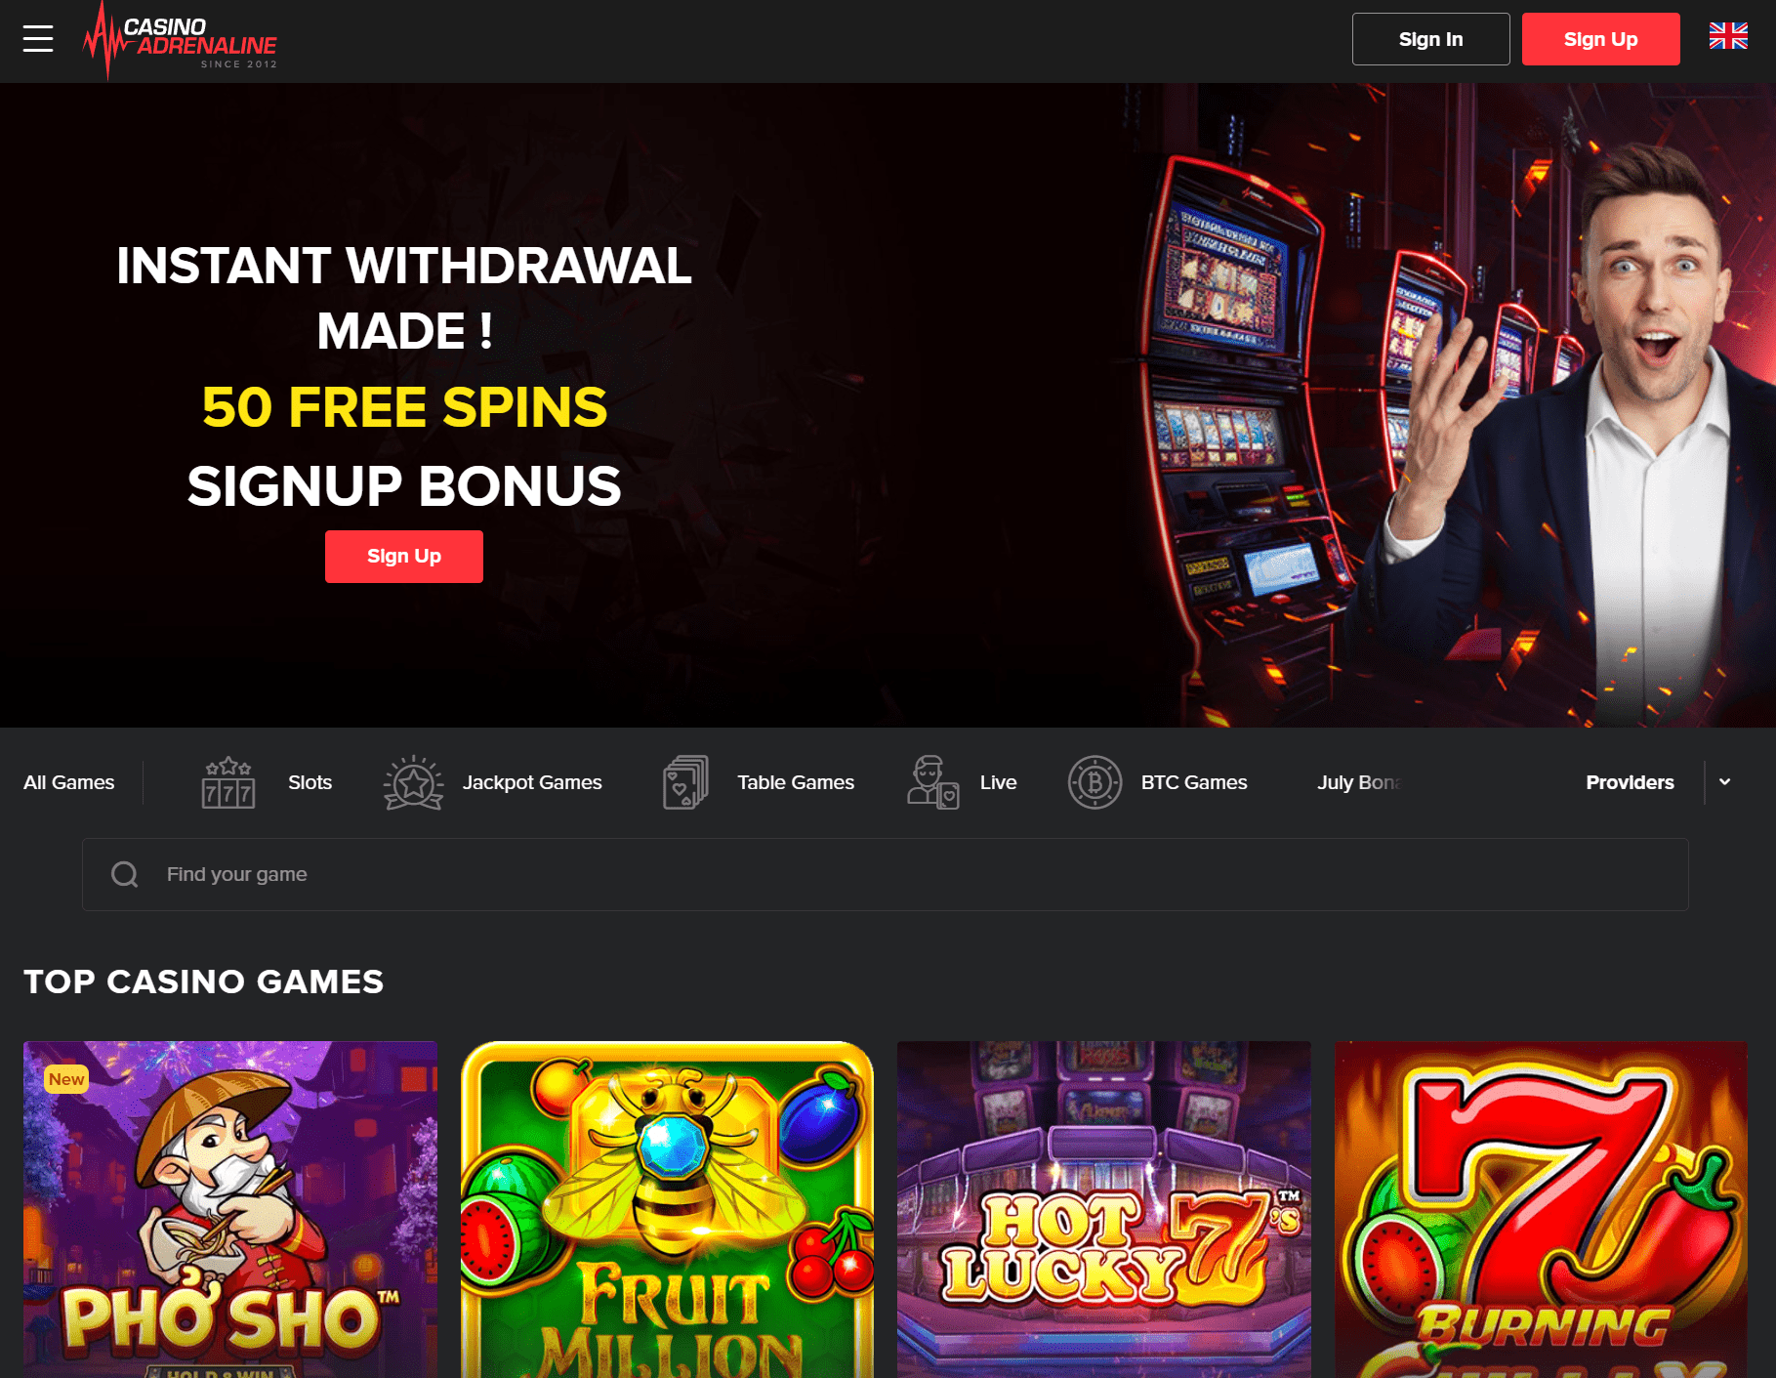This screenshot has height=1378, width=1776.
Task: Click the header Sign Up button
Action: click(1600, 39)
